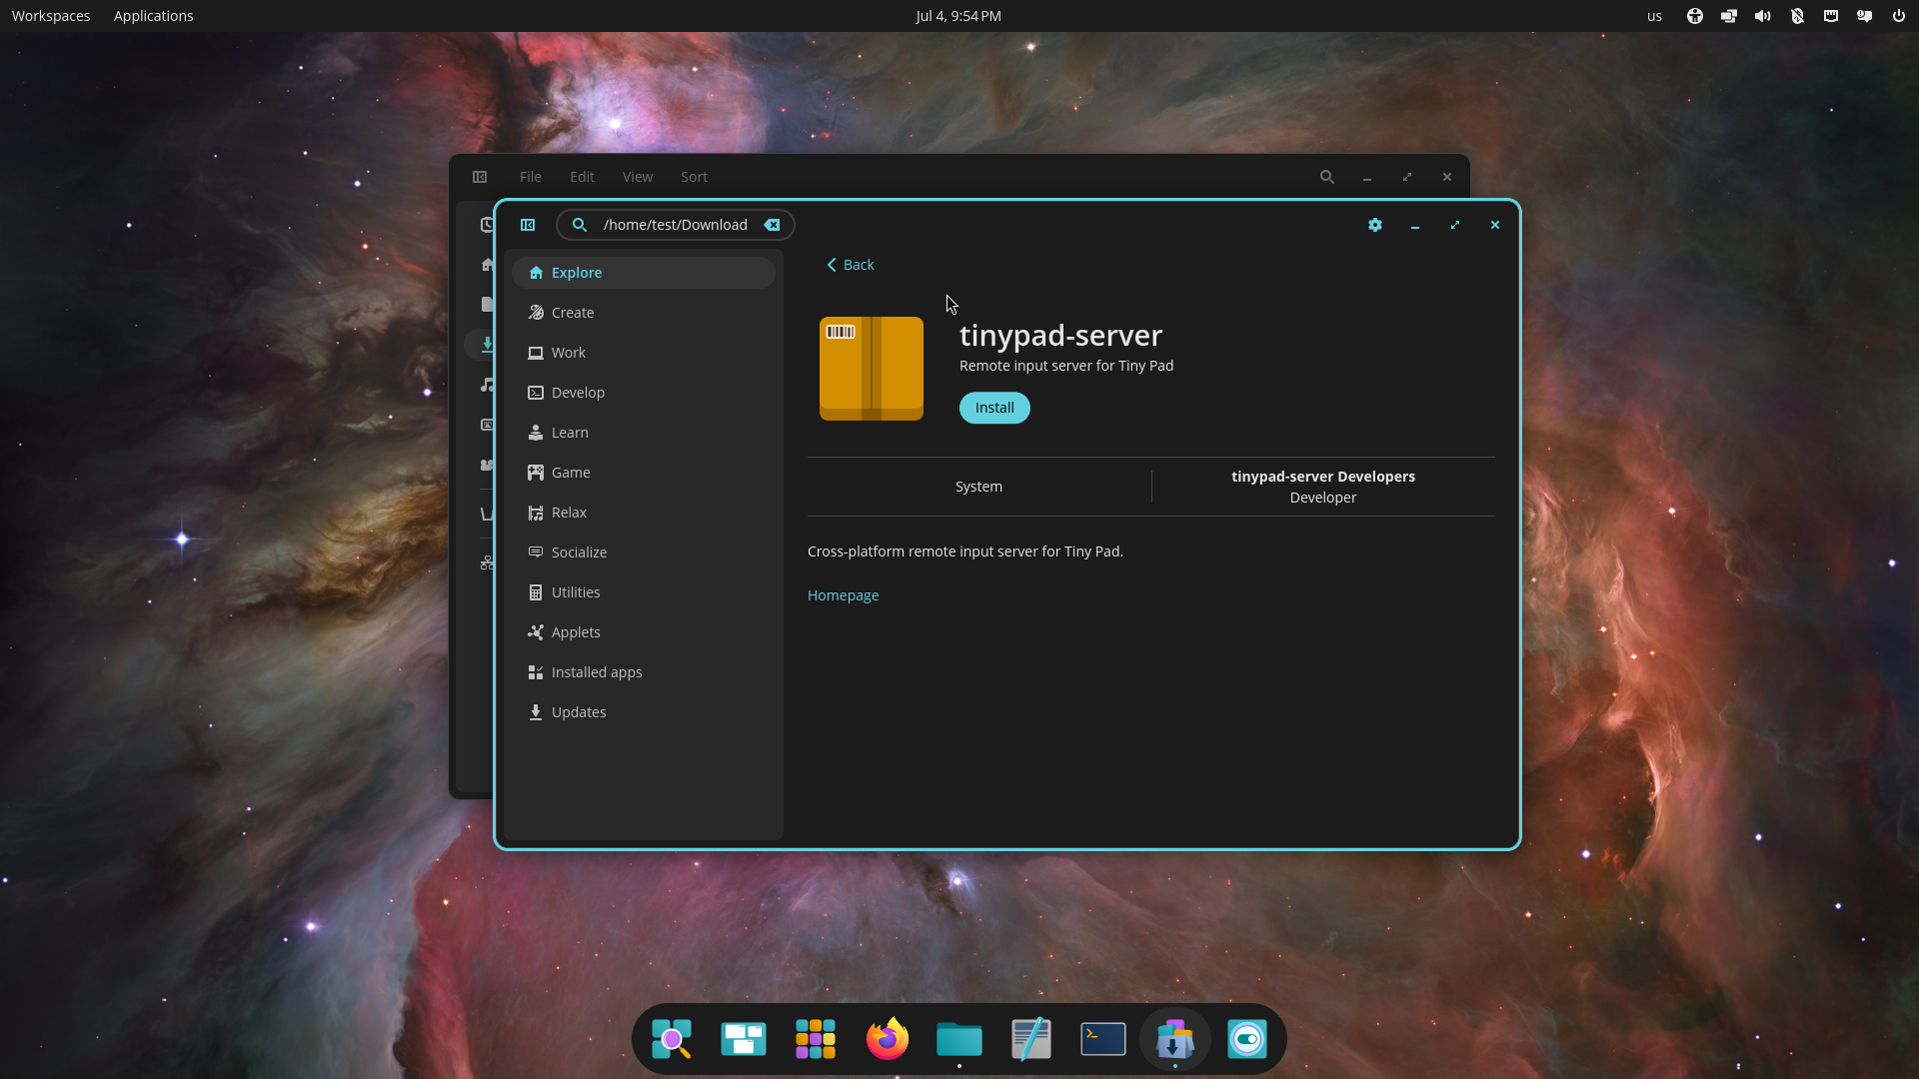This screenshot has height=1079, width=1919.
Task: Open notifications panel icon
Action: tap(1865, 16)
